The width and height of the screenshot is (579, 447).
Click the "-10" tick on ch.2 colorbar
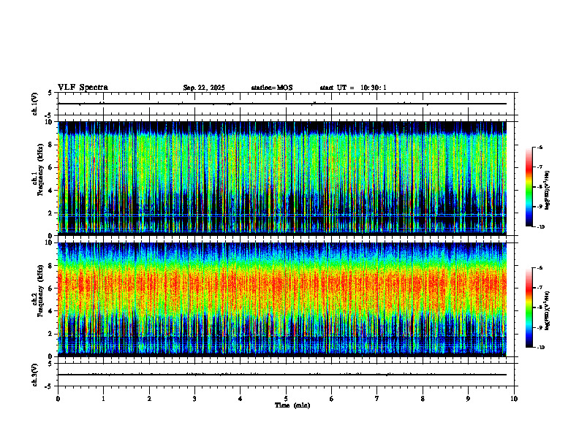coord(541,348)
